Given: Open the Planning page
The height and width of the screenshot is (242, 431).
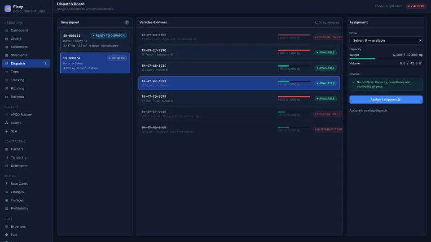Looking at the screenshot, I should (x=26, y=88).
